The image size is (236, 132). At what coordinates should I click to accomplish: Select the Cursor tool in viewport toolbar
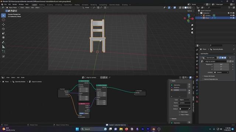tap(3, 19)
